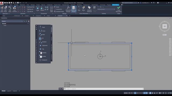Close the Block Authoring Palettes panel
172x96 pixels.
37,26
